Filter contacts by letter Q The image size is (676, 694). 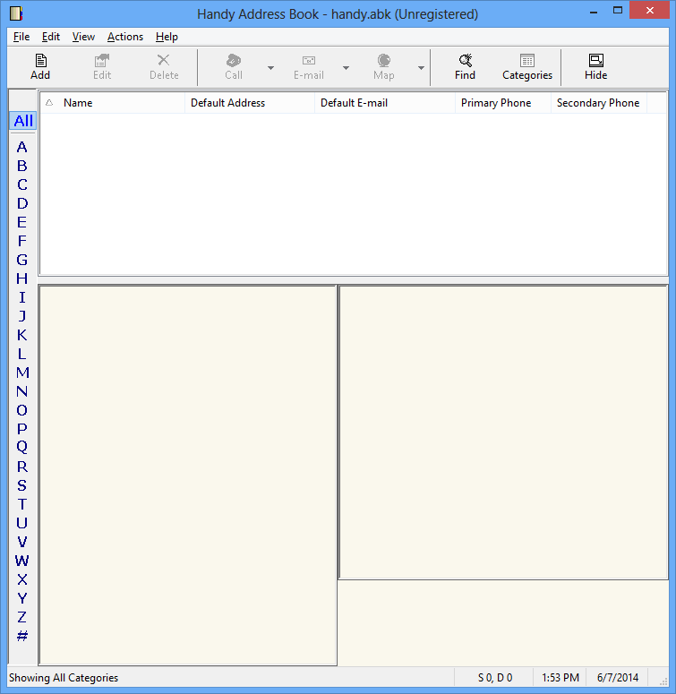click(22, 448)
